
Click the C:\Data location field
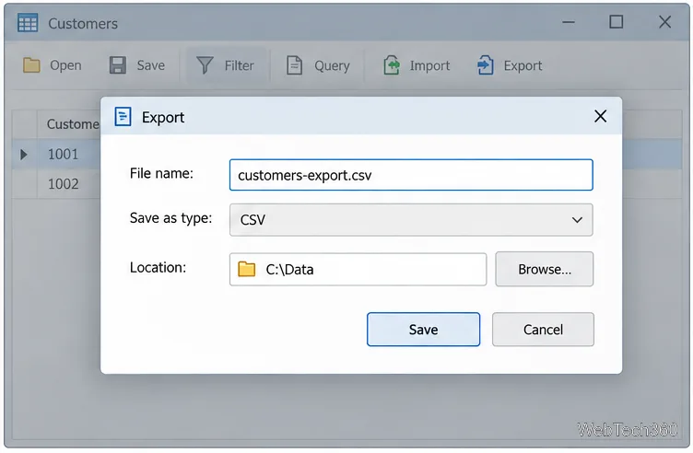(x=358, y=270)
